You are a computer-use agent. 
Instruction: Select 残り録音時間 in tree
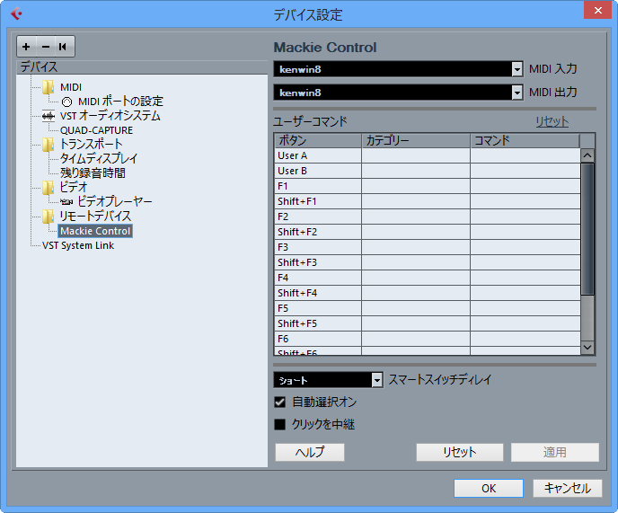coord(93,172)
